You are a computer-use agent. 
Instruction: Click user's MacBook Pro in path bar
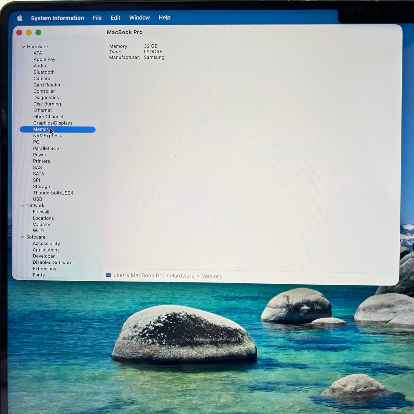tap(139, 275)
